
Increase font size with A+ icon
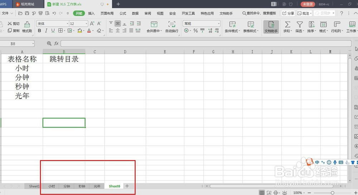[92, 24]
